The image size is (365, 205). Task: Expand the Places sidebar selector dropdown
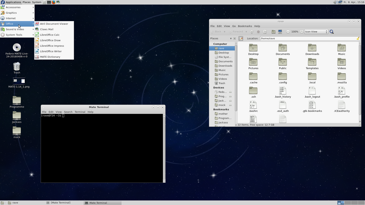click(x=231, y=38)
